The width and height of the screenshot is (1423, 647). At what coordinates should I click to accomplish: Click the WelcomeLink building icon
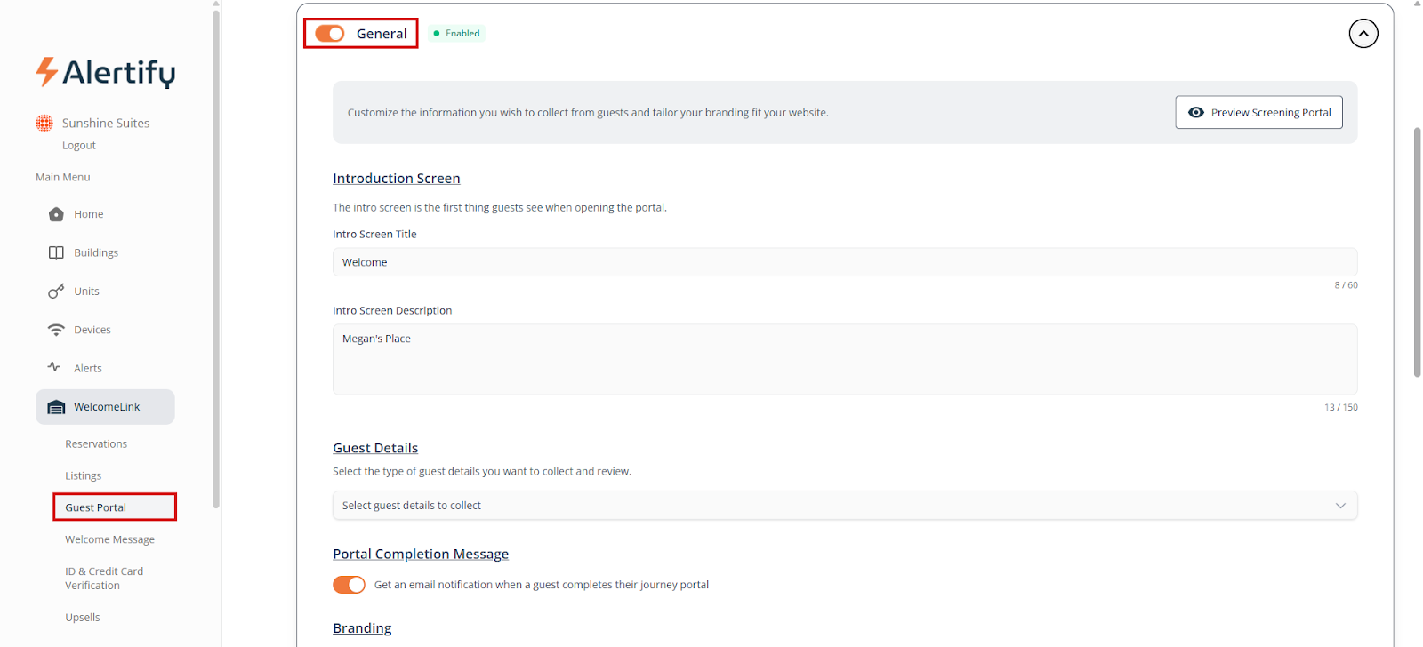(x=56, y=407)
